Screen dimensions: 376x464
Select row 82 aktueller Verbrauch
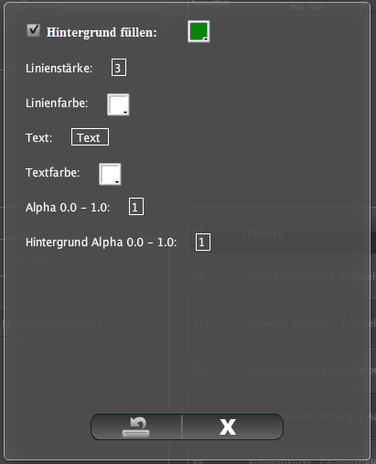282,276
